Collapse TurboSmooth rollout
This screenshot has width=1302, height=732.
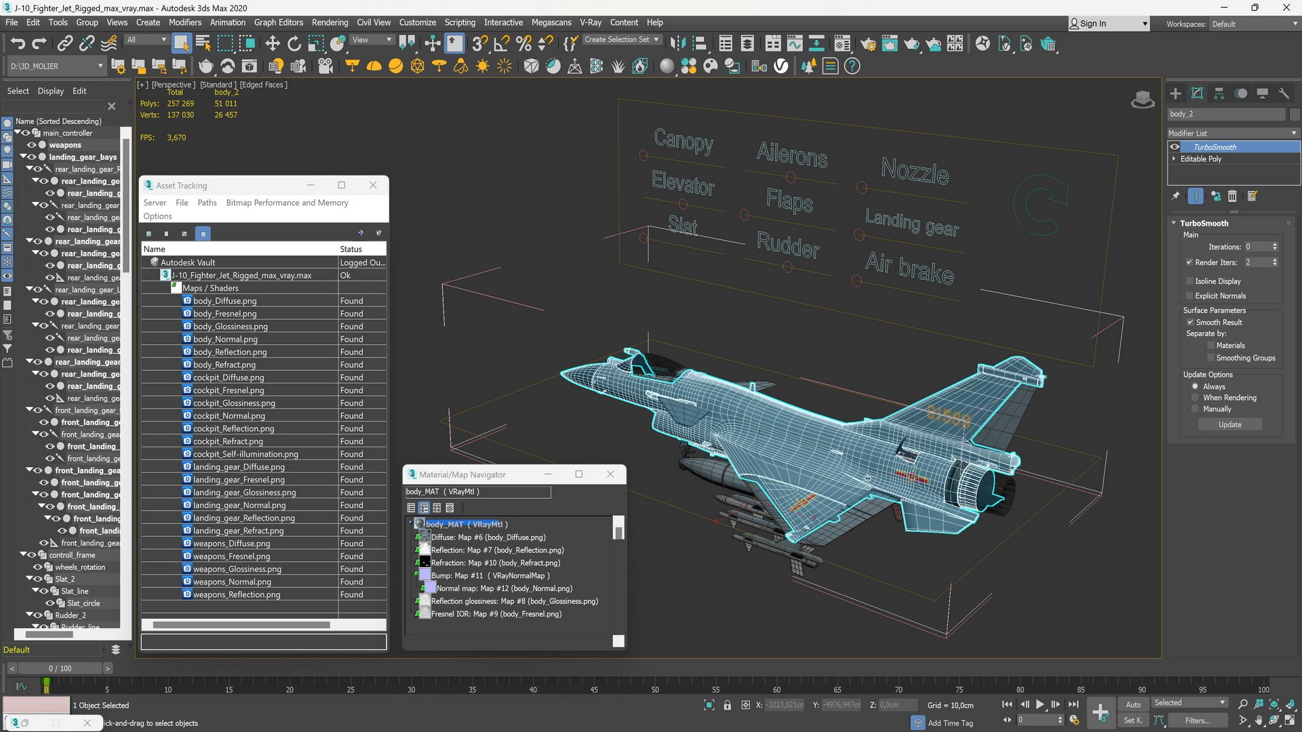click(1174, 223)
